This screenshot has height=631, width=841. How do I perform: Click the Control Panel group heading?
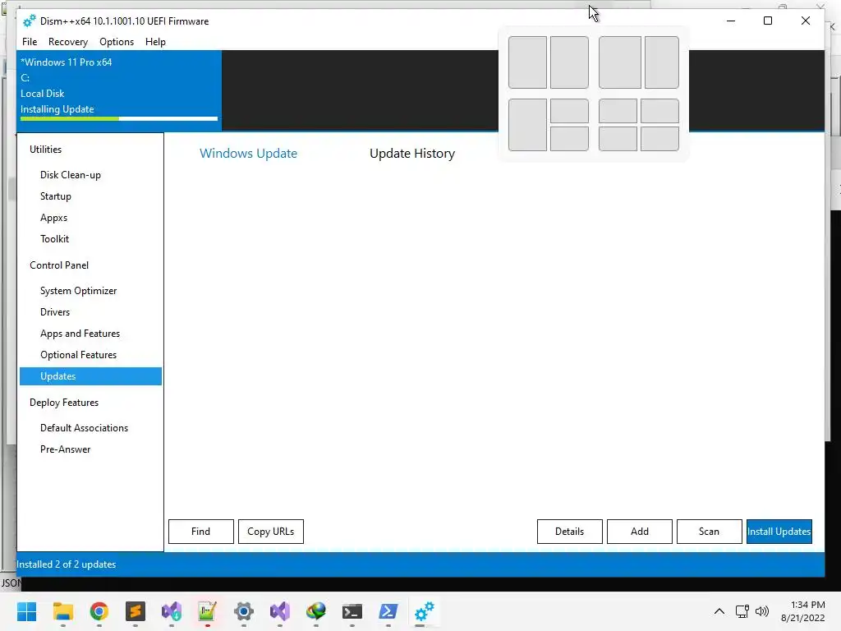pyautogui.click(x=59, y=265)
